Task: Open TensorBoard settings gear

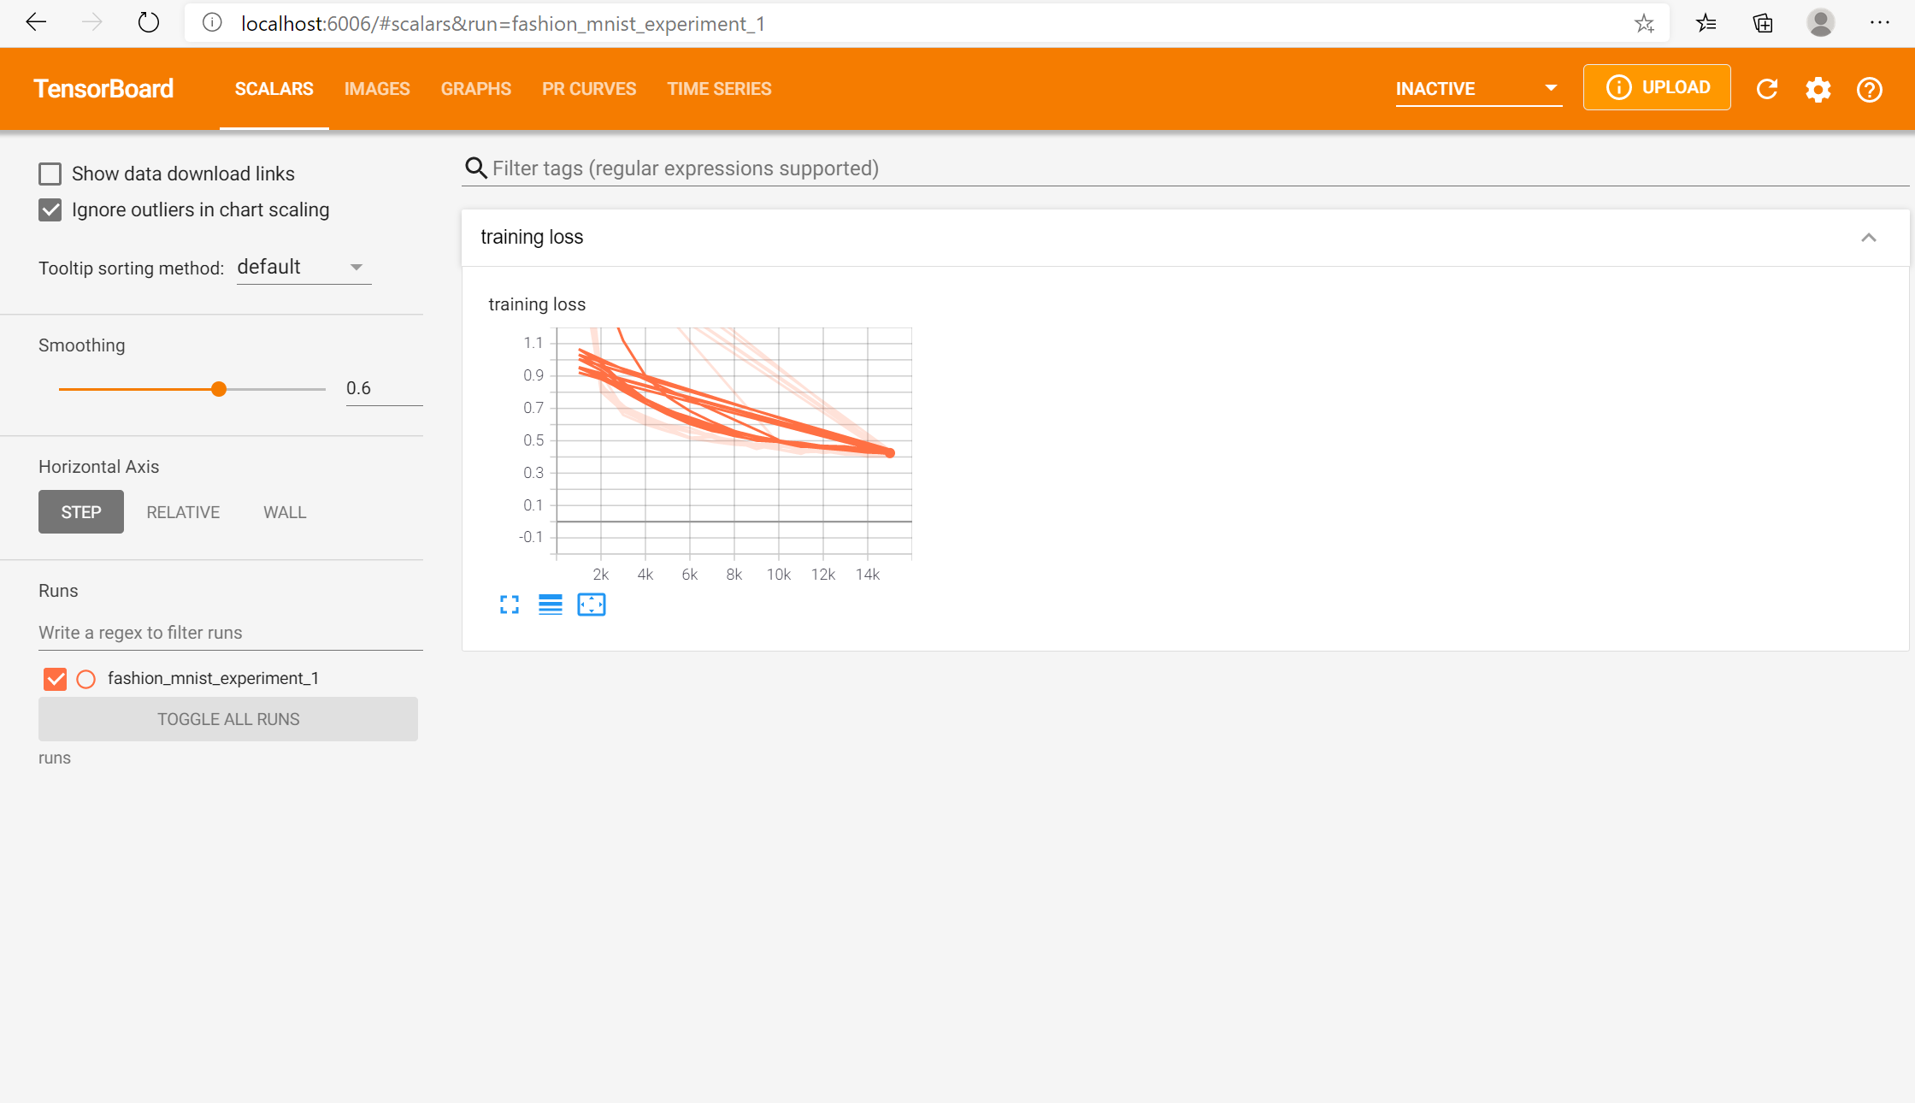Action: tap(1818, 89)
